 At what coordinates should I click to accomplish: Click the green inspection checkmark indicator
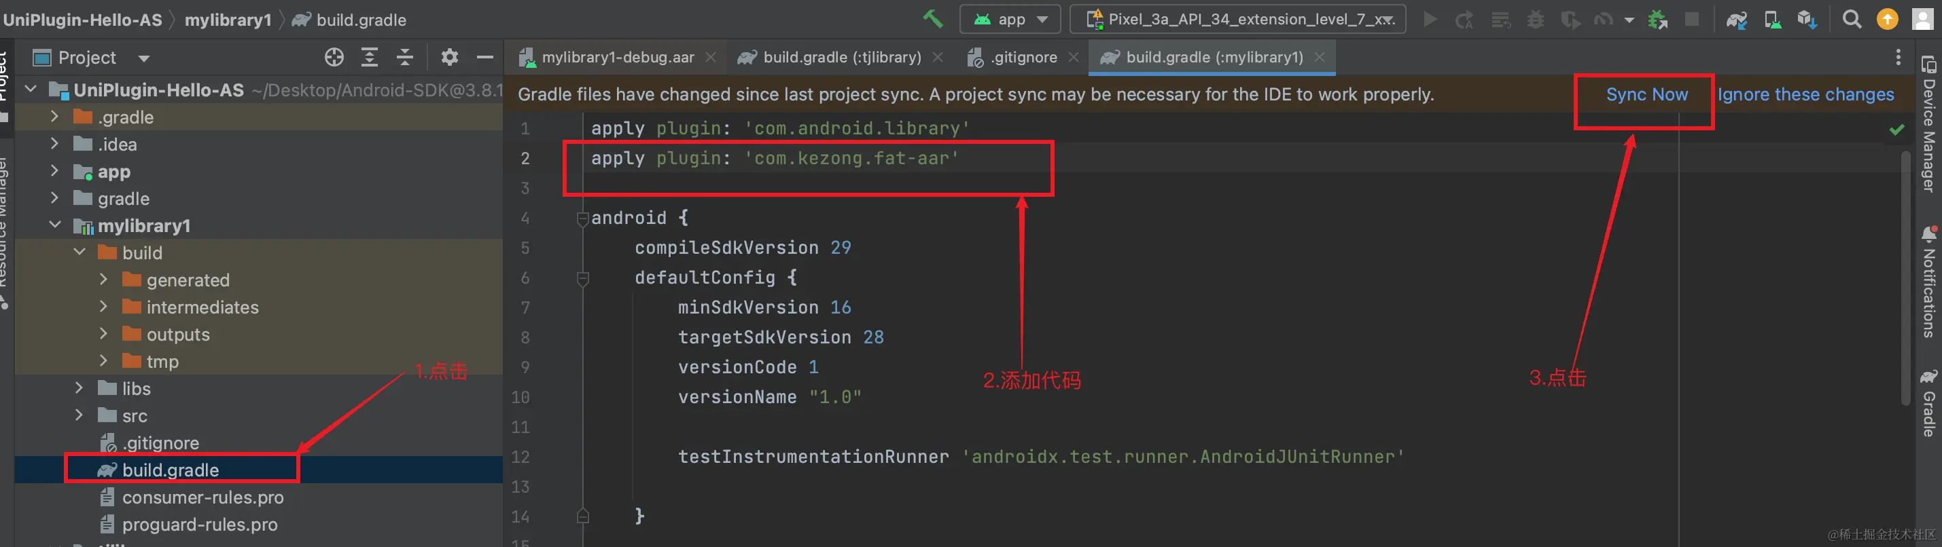1896,130
